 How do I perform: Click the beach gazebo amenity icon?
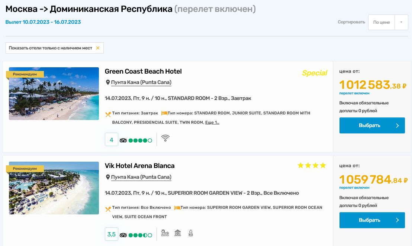tap(178, 233)
